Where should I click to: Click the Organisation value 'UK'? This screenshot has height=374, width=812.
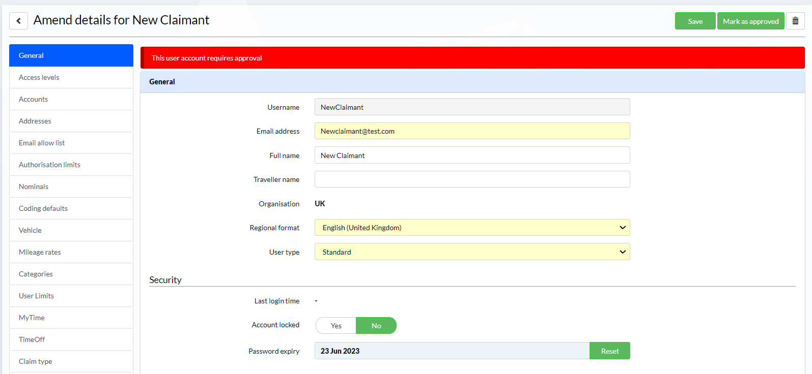[320, 204]
